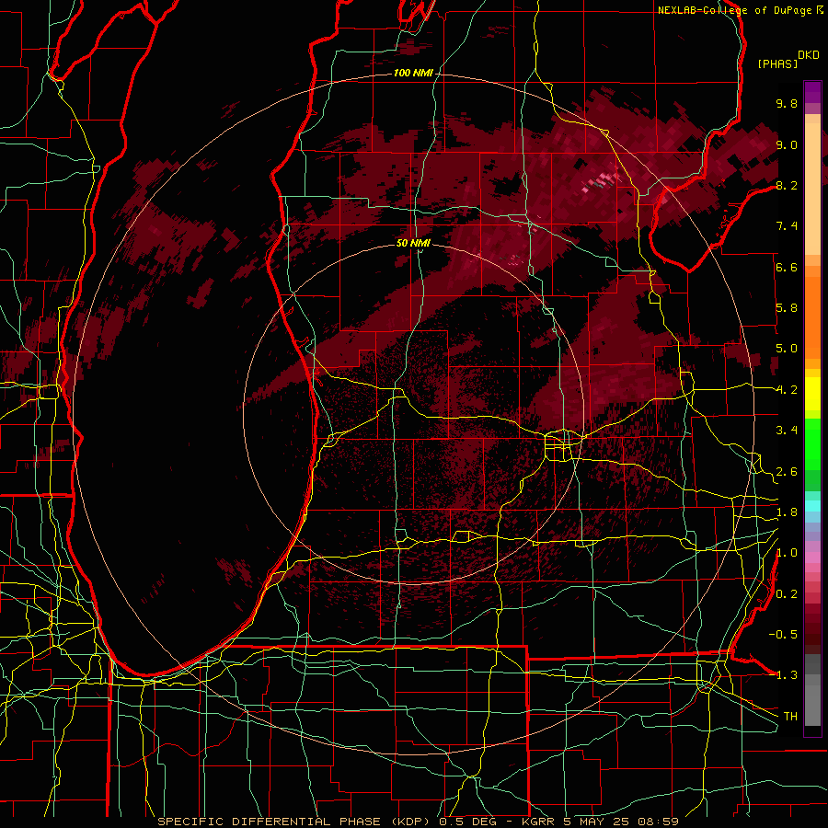The height and width of the screenshot is (828, 828).
Task: Click the 100 NMI range ring label
Action: tap(413, 73)
